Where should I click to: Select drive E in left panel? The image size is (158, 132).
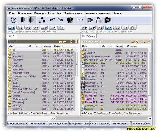pyautogui.click(x=28, y=28)
